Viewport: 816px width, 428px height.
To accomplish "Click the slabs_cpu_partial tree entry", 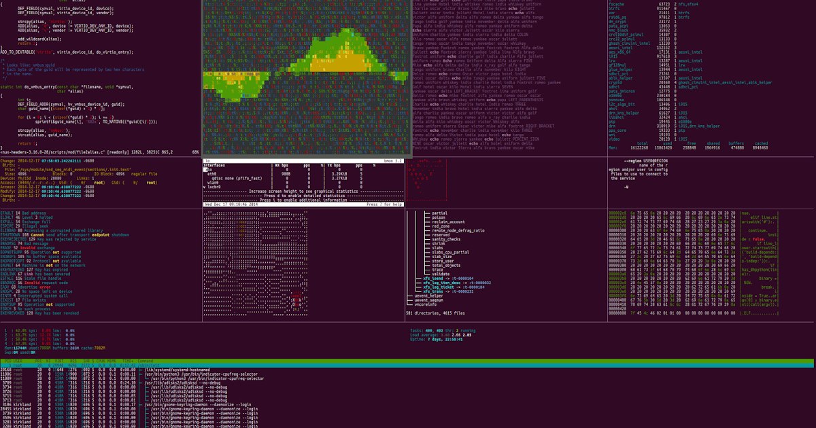I will click(x=450, y=253).
